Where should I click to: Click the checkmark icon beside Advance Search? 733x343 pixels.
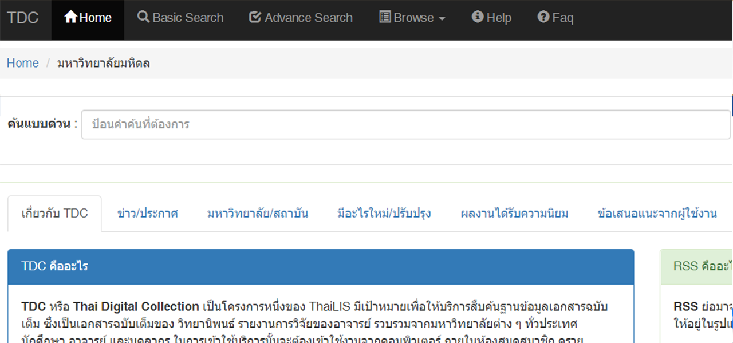(x=255, y=17)
